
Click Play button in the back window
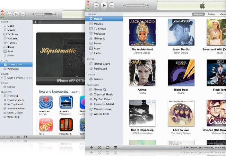click(16, 14)
